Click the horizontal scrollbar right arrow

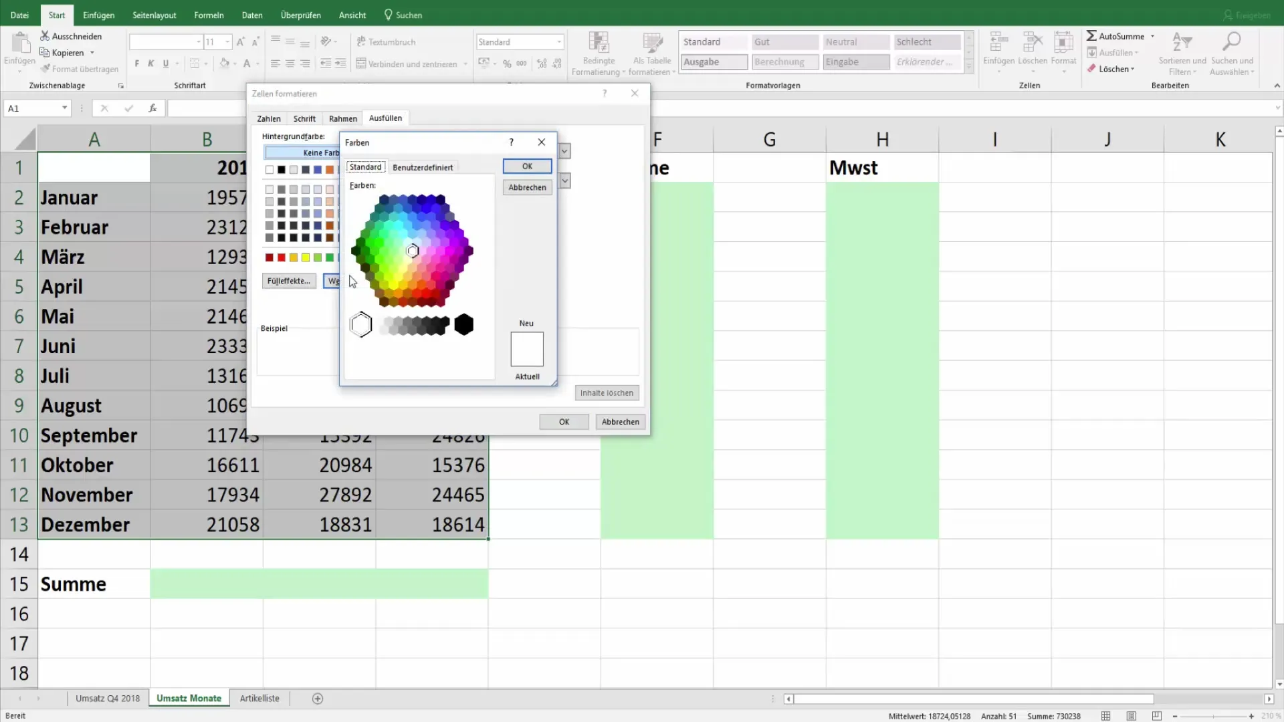click(1269, 699)
